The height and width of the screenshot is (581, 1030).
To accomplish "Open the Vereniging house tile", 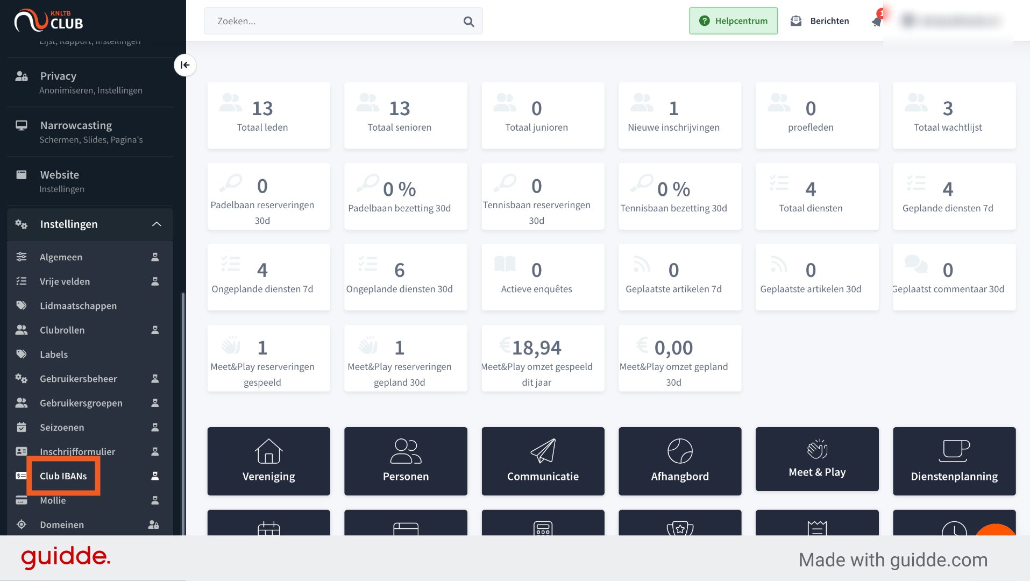I will 268,461.
